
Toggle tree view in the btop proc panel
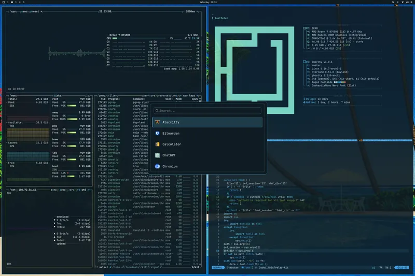174,96
